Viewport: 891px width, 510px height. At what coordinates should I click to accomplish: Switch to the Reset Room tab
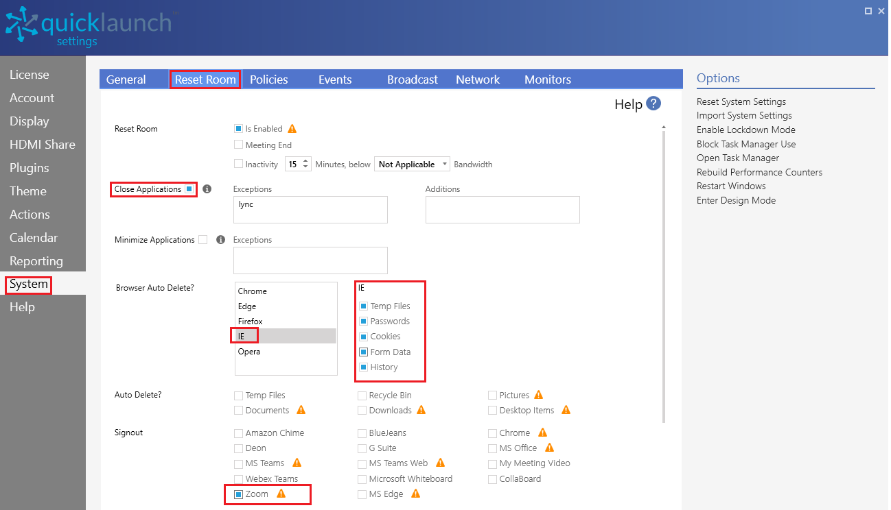(x=205, y=80)
